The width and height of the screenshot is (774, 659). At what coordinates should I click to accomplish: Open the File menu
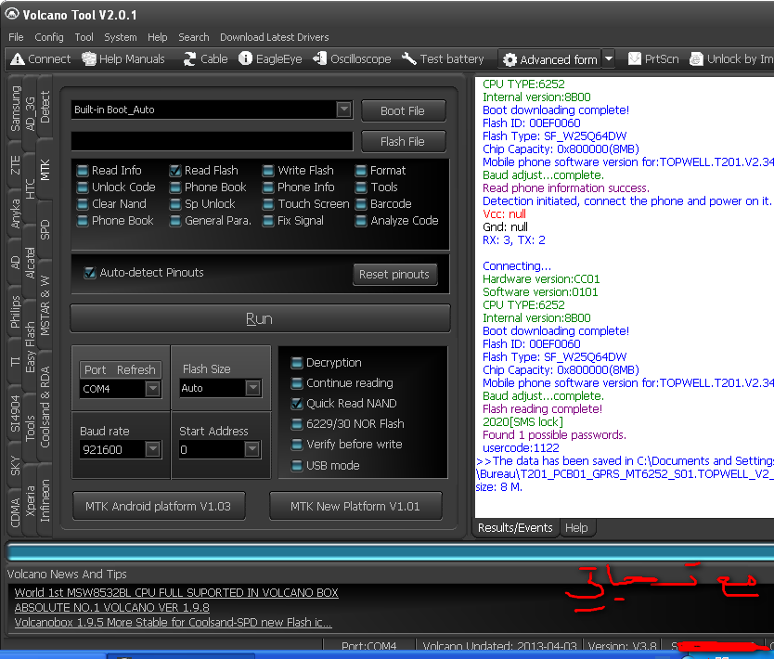(16, 37)
